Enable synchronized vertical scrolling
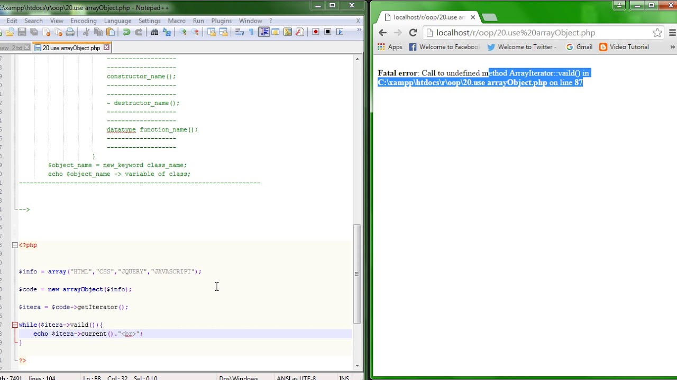This screenshot has width=677, height=380. 211,32
